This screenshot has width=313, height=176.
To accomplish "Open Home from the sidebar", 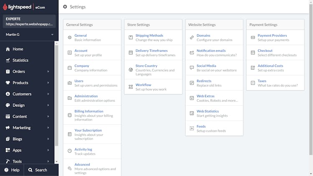I will tap(18, 49).
